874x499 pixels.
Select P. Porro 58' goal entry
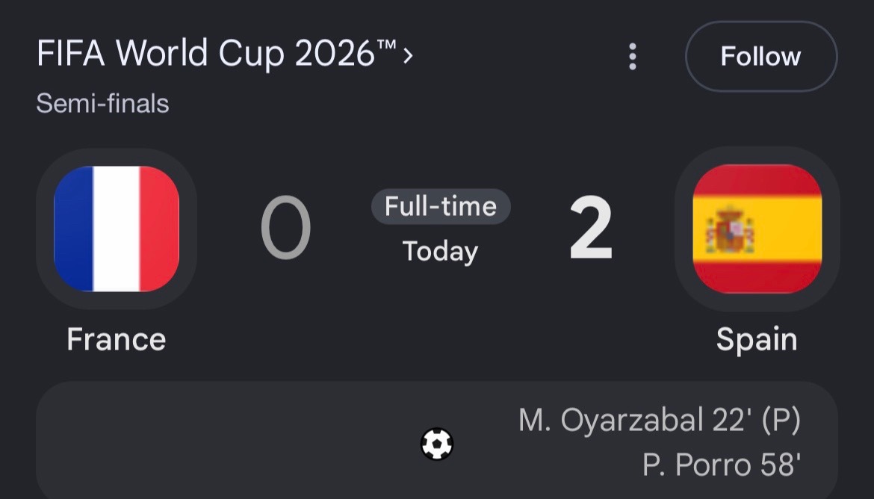click(722, 465)
